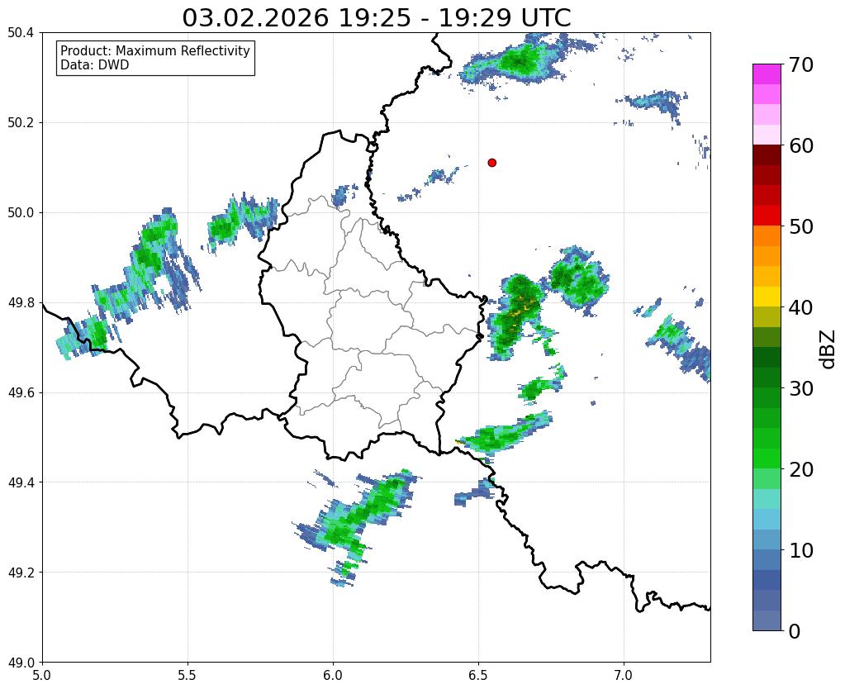
Task: Click longitude axis label '5.5'
Action: tap(188, 675)
